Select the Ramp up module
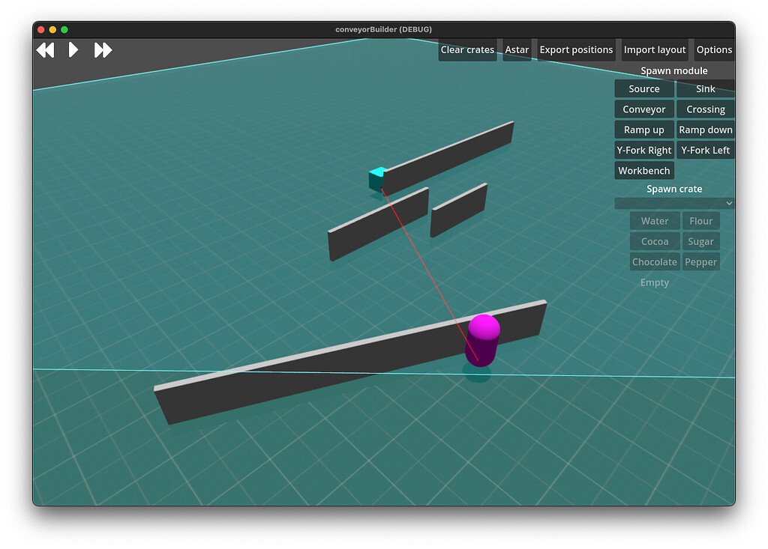 643,129
